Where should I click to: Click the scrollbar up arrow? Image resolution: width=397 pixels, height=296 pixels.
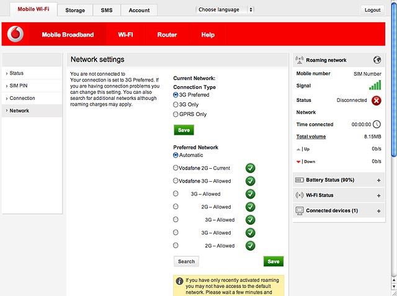pyautogui.click(x=394, y=280)
